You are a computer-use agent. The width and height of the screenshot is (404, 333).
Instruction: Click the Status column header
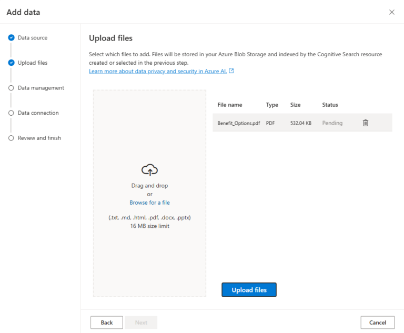coord(330,105)
